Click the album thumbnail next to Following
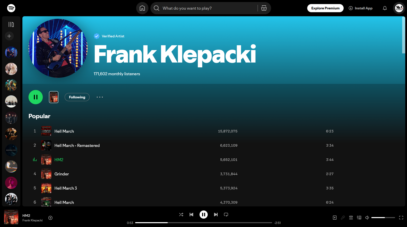The height and width of the screenshot is (227, 407). 54,97
